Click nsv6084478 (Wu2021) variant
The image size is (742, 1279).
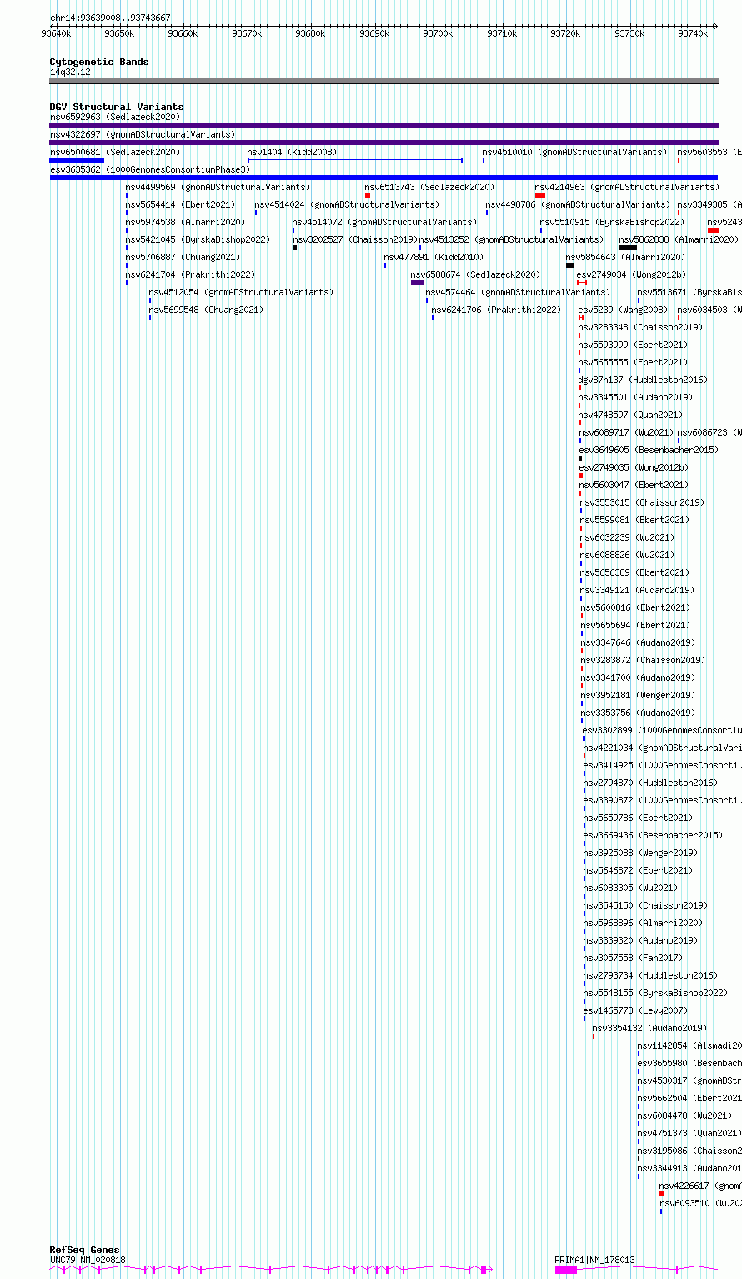[684, 1115]
